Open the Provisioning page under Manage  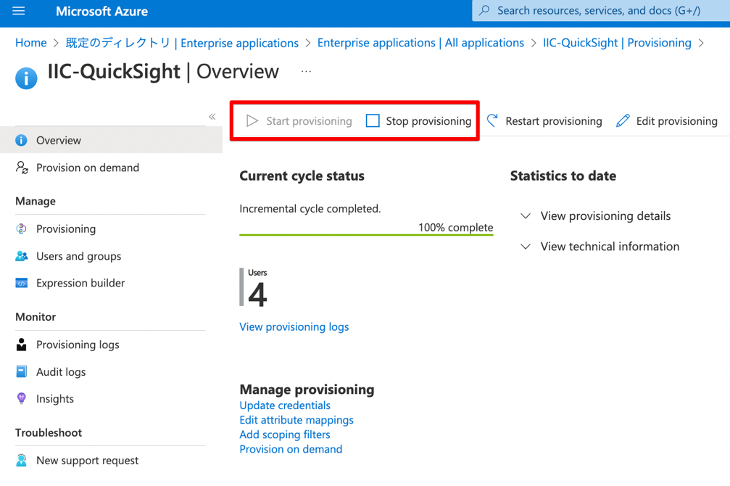click(x=62, y=228)
